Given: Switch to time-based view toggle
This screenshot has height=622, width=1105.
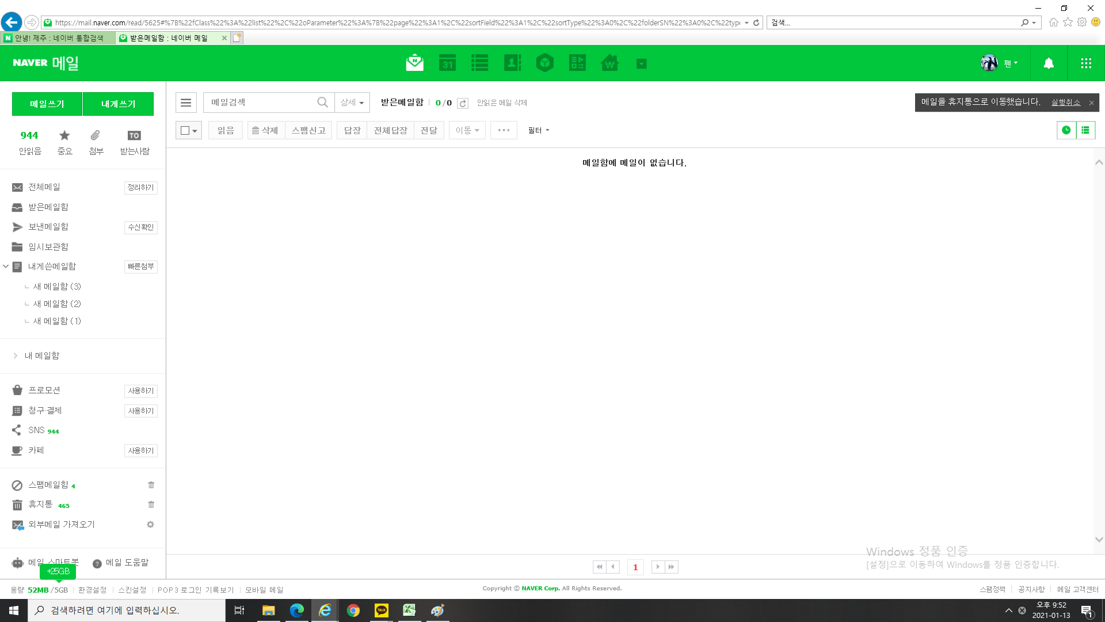Looking at the screenshot, I should [x=1066, y=130].
